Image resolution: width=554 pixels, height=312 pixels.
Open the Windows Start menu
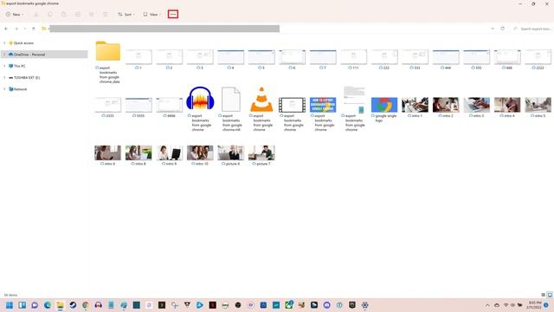click(10, 305)
